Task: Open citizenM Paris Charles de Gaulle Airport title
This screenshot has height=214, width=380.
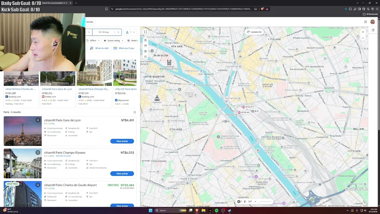Action: coord(70,185)
